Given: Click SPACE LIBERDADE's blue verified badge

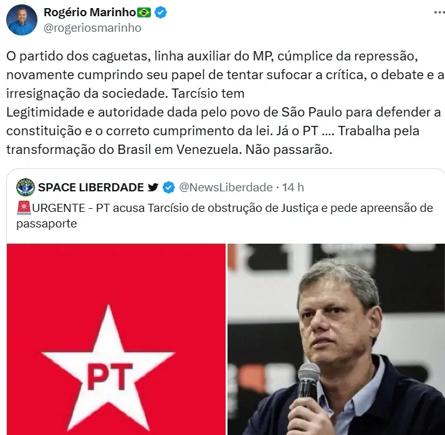Looking at the screenshot, I should [x=168, y=188].
